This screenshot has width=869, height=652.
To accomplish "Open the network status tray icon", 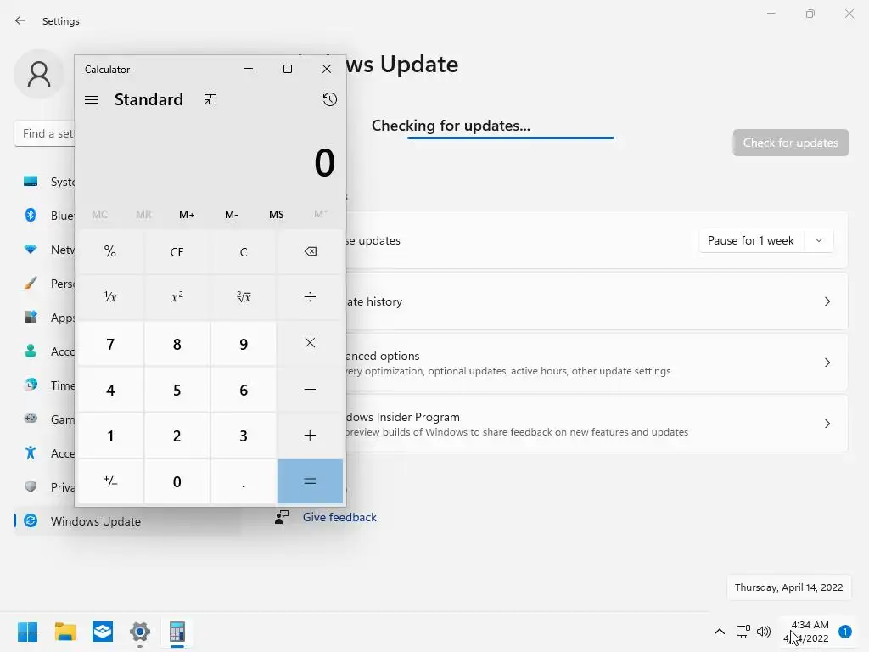I will pos(743,632).
